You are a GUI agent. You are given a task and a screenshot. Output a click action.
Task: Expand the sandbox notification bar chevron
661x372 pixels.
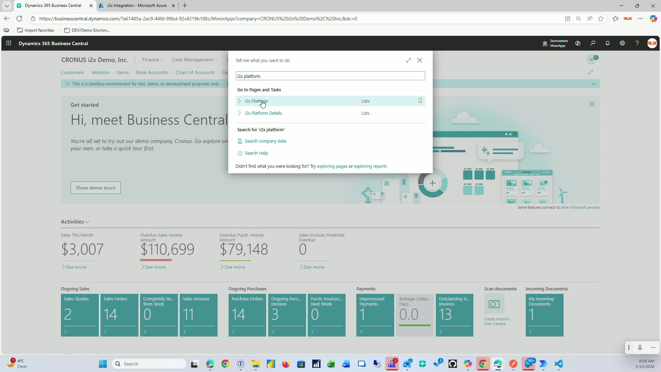coord(593,84)
